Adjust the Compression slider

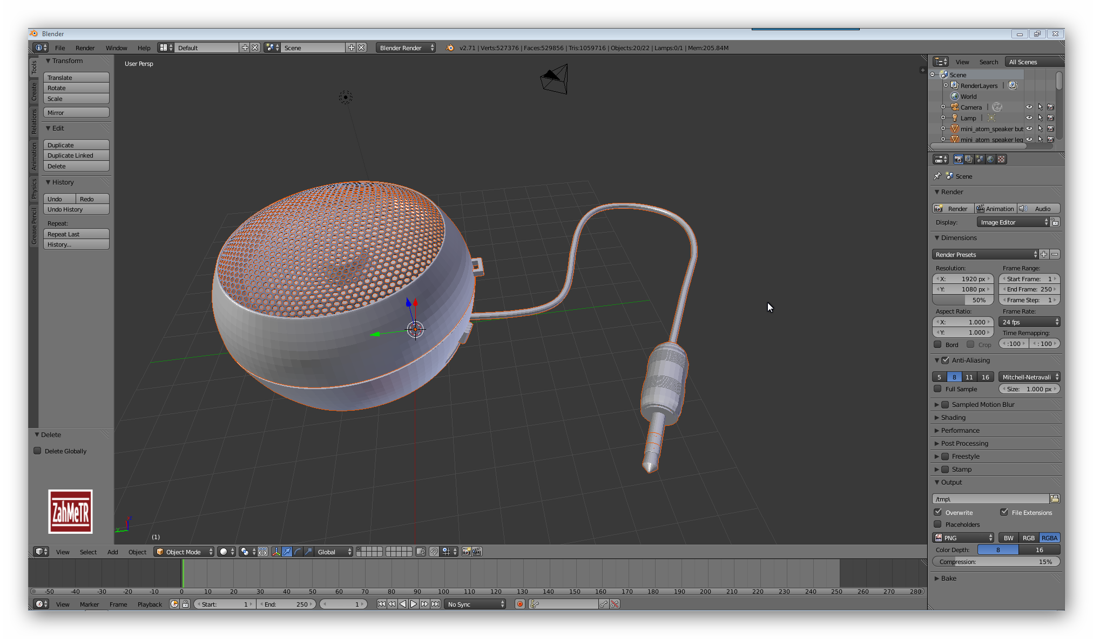pos(996,562)
